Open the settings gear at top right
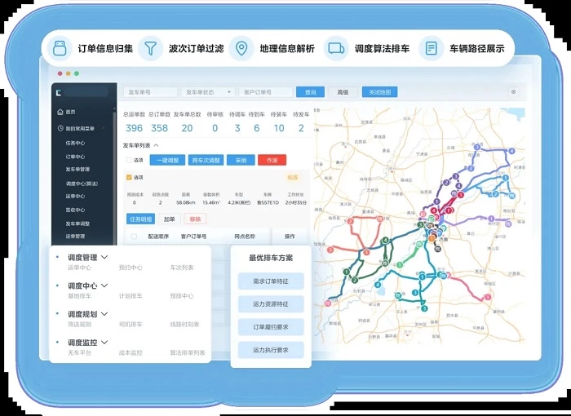 coord(513,92)
